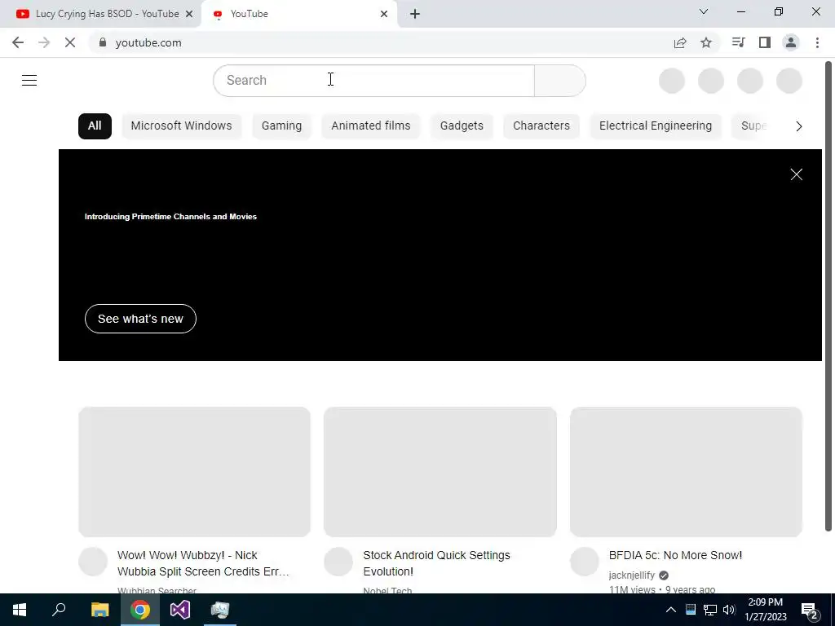This screenshot has height=626, width=835.
Task: Click Introducing Primetime Channels and Movies text
Action: [x=170, y=217]
